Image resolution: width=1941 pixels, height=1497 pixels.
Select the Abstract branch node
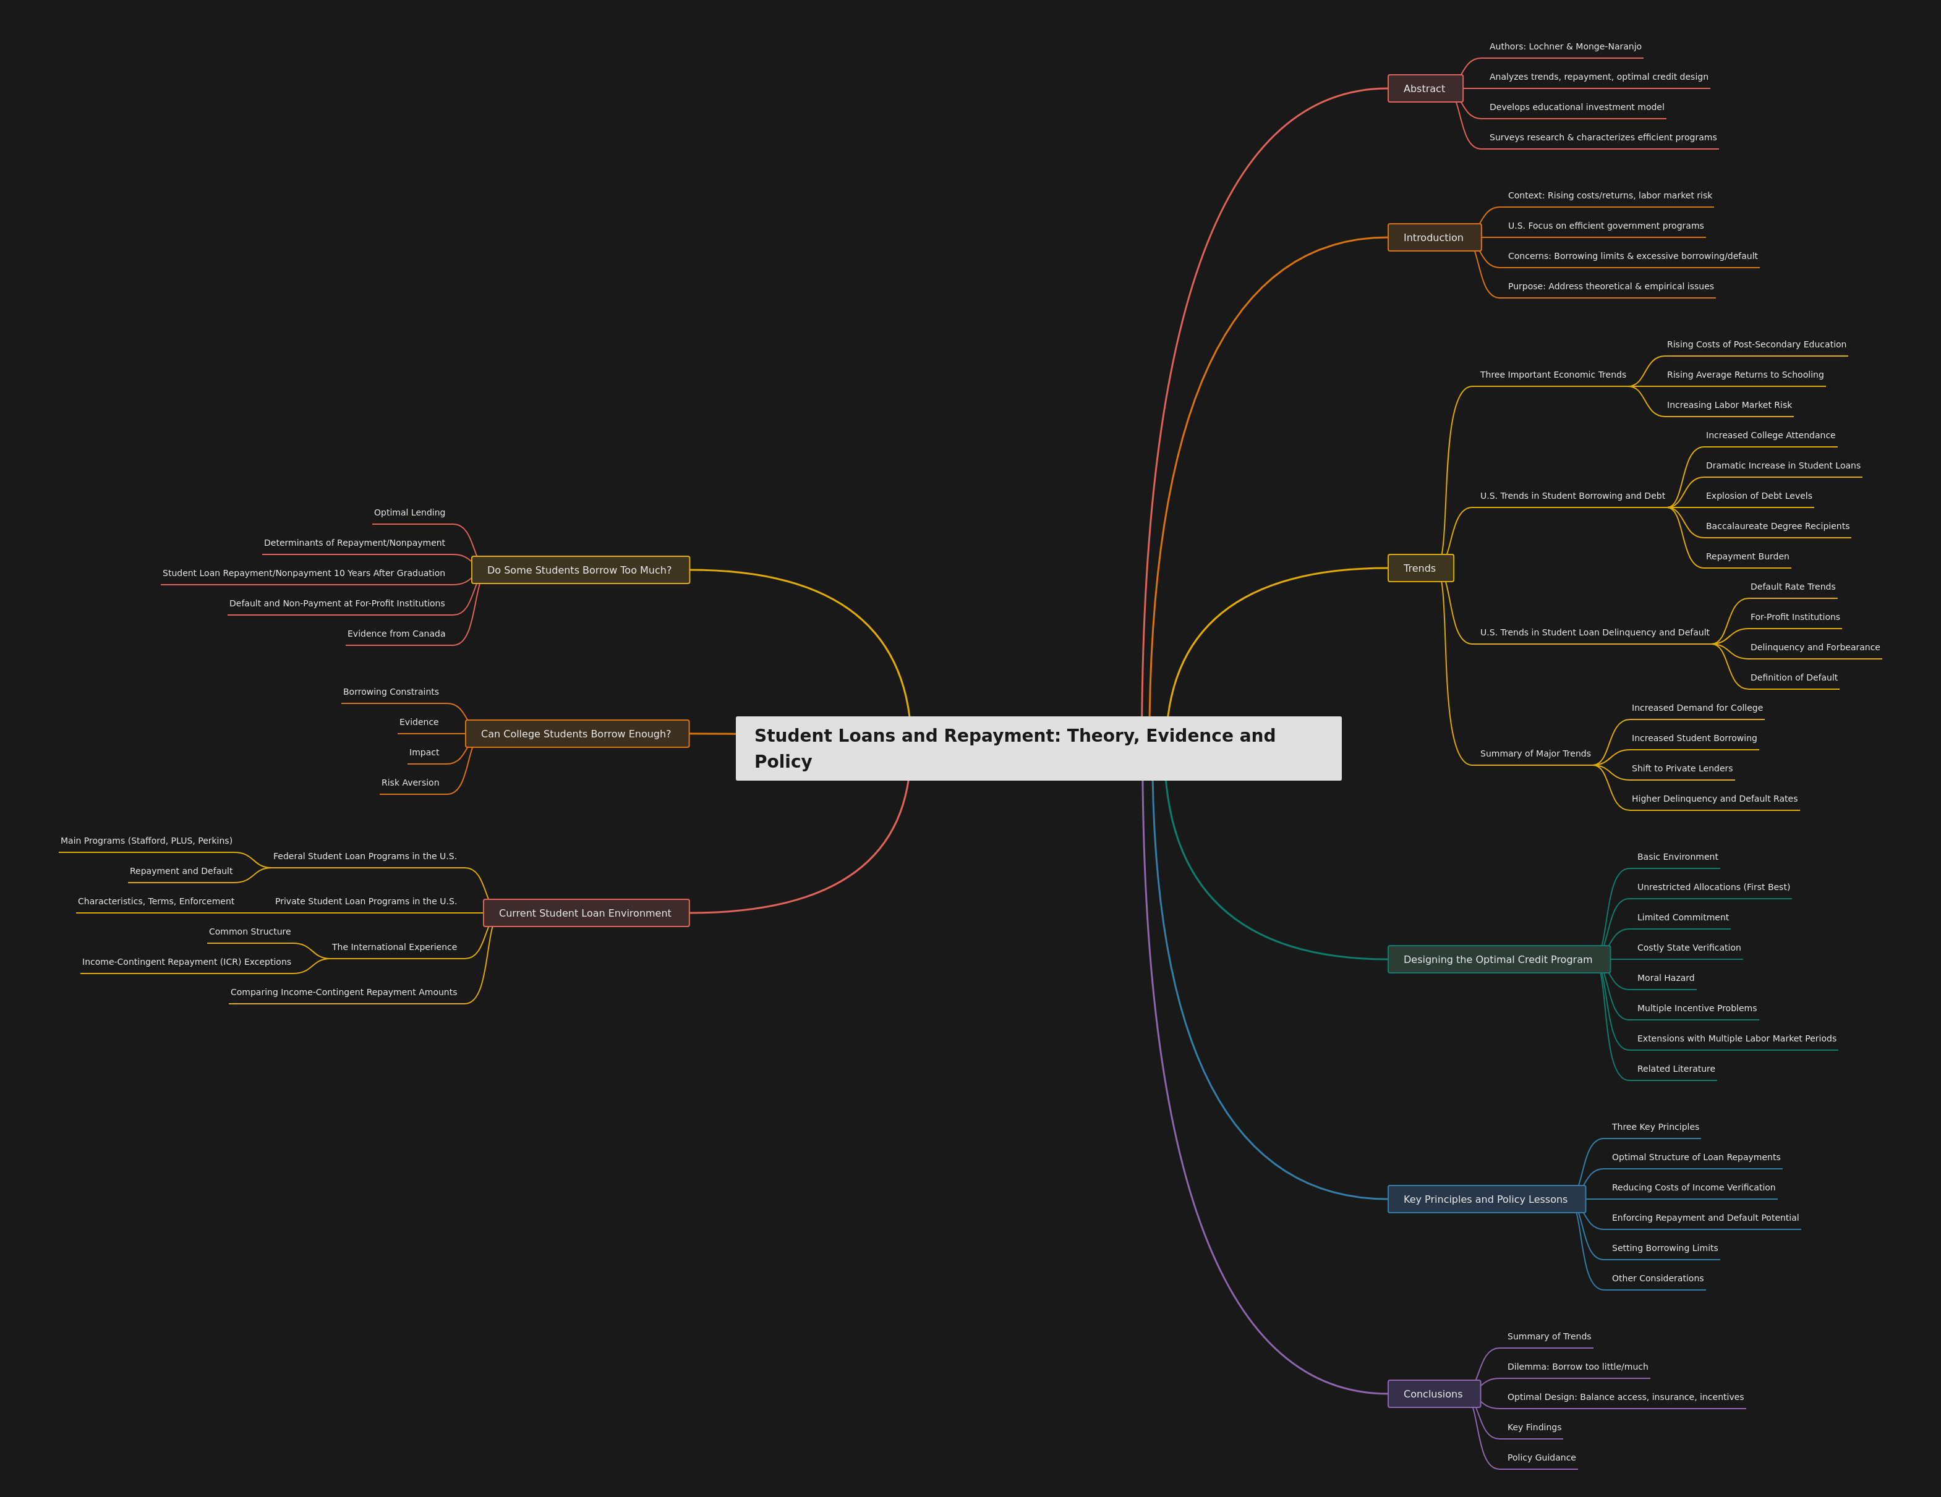click(x=1424, y=89)
